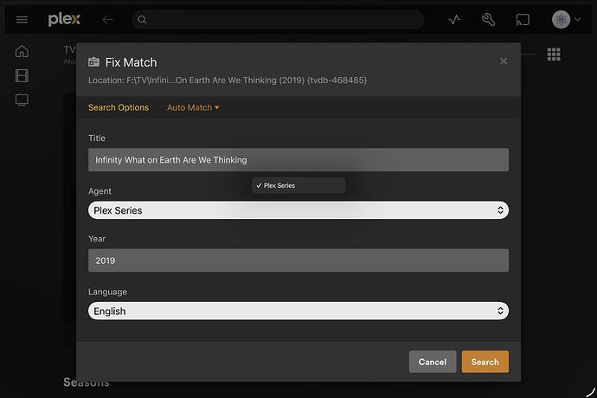Expand the account chevron next to avatar
The width and height of the screenshot is (597, 398).
[x=578, y=19]
